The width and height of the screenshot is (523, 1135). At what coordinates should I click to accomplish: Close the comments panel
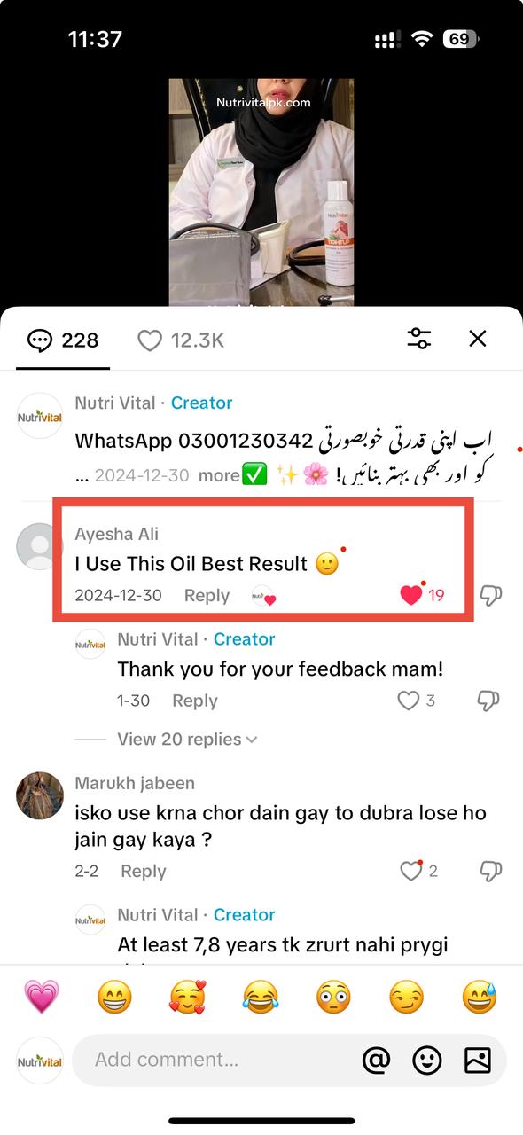478,339
